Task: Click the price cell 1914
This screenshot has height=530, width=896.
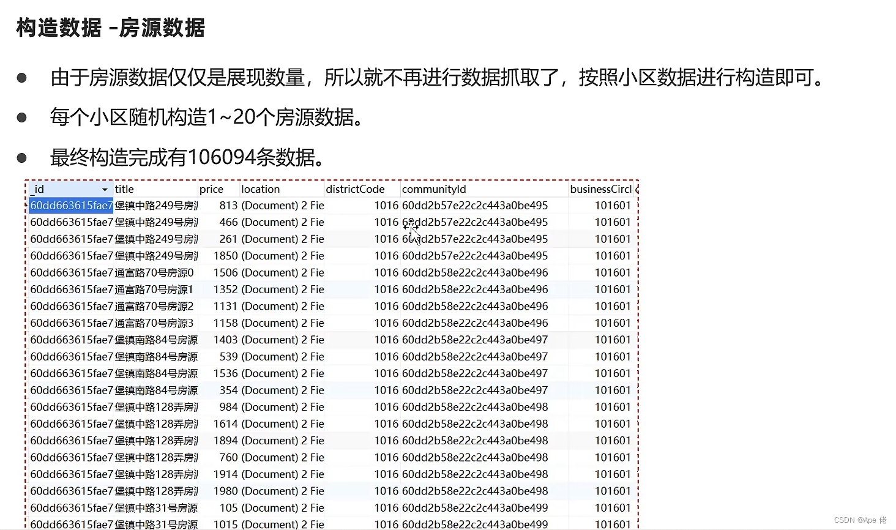Action: click(218, 475)
